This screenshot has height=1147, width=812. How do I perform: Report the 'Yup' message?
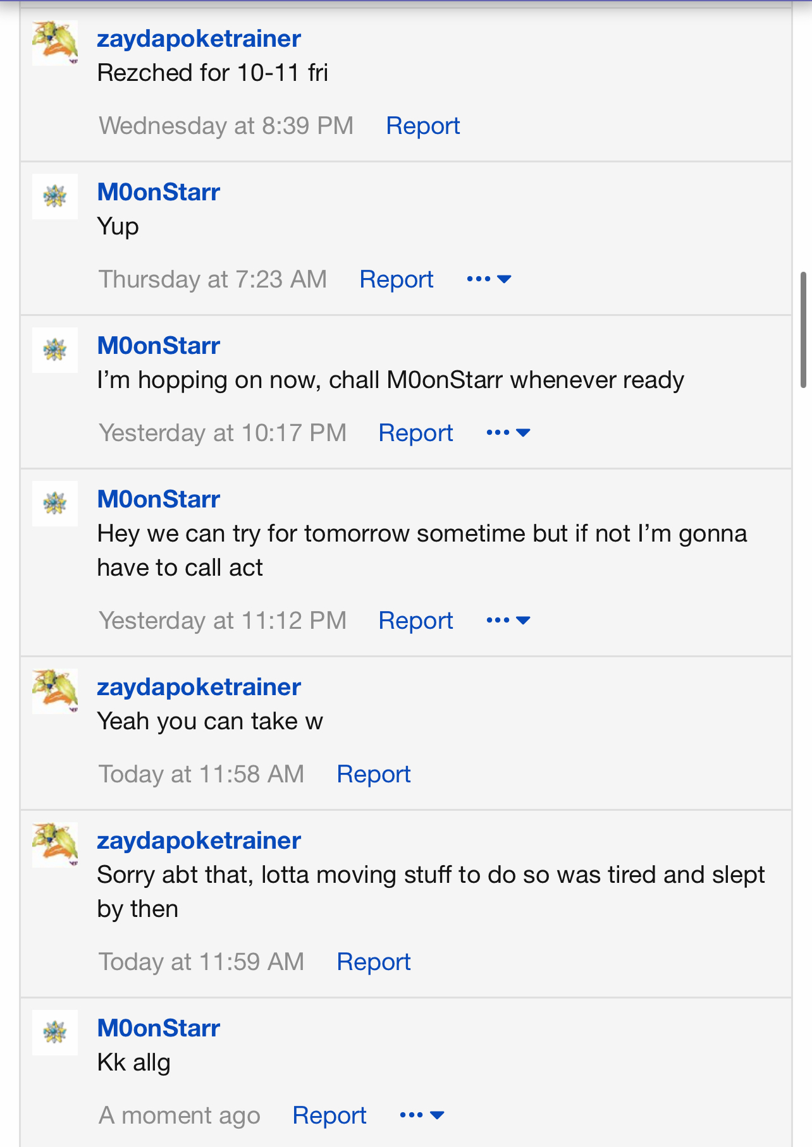(396, 279)
